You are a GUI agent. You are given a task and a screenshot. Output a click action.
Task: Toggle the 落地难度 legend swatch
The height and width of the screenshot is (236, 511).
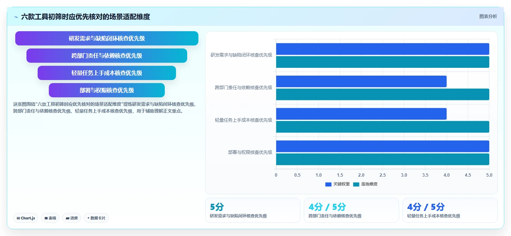(356, 184)
